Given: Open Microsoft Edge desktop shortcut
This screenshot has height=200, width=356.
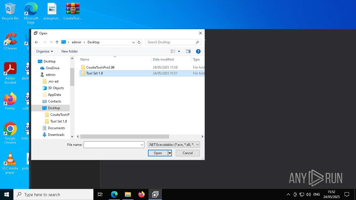Looking at the screenshot, I should point(31,13).
